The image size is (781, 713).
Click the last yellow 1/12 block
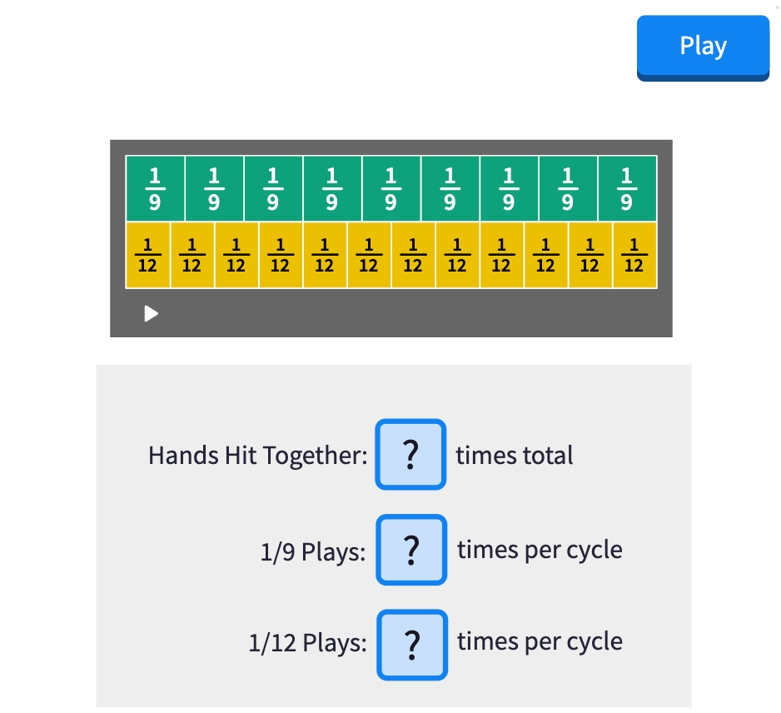pos(634,255)
